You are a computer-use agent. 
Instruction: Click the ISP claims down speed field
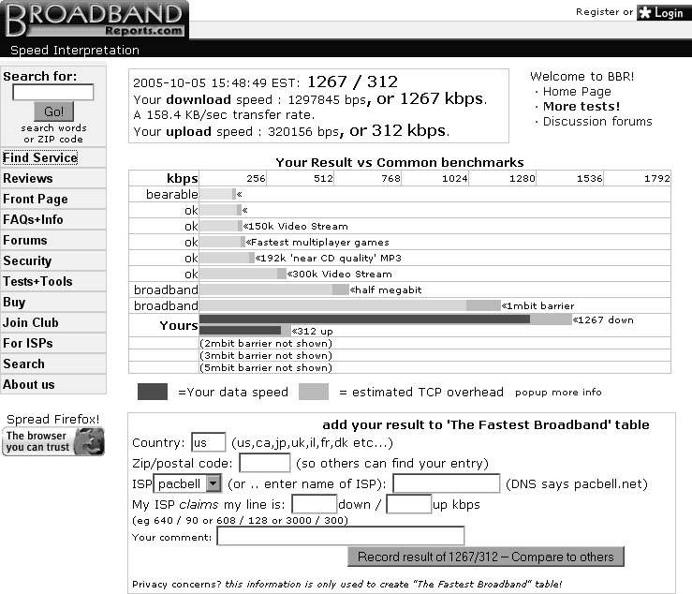click(x=315, y=504)
